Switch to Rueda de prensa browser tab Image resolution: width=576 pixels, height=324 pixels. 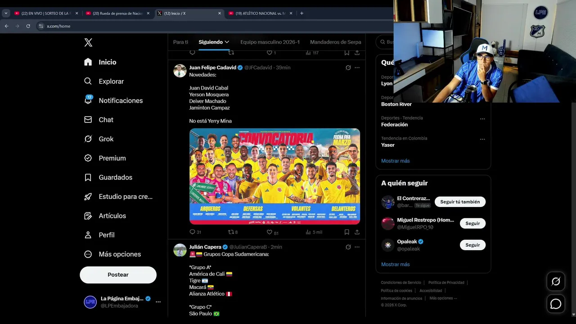(117, 13)
